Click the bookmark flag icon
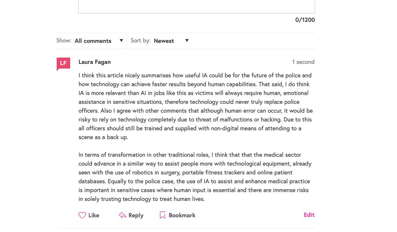The height and width of the screenshot is (232, 397). [163, 215]
